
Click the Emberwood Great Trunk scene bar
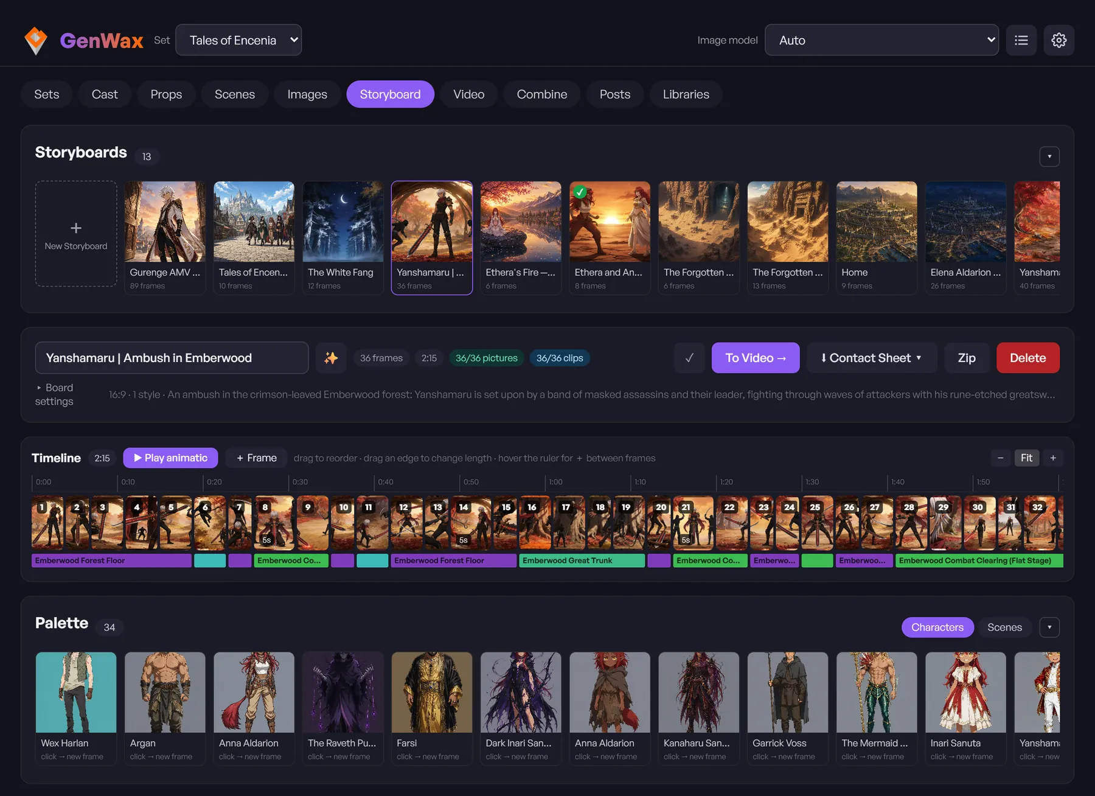point(582,560)
